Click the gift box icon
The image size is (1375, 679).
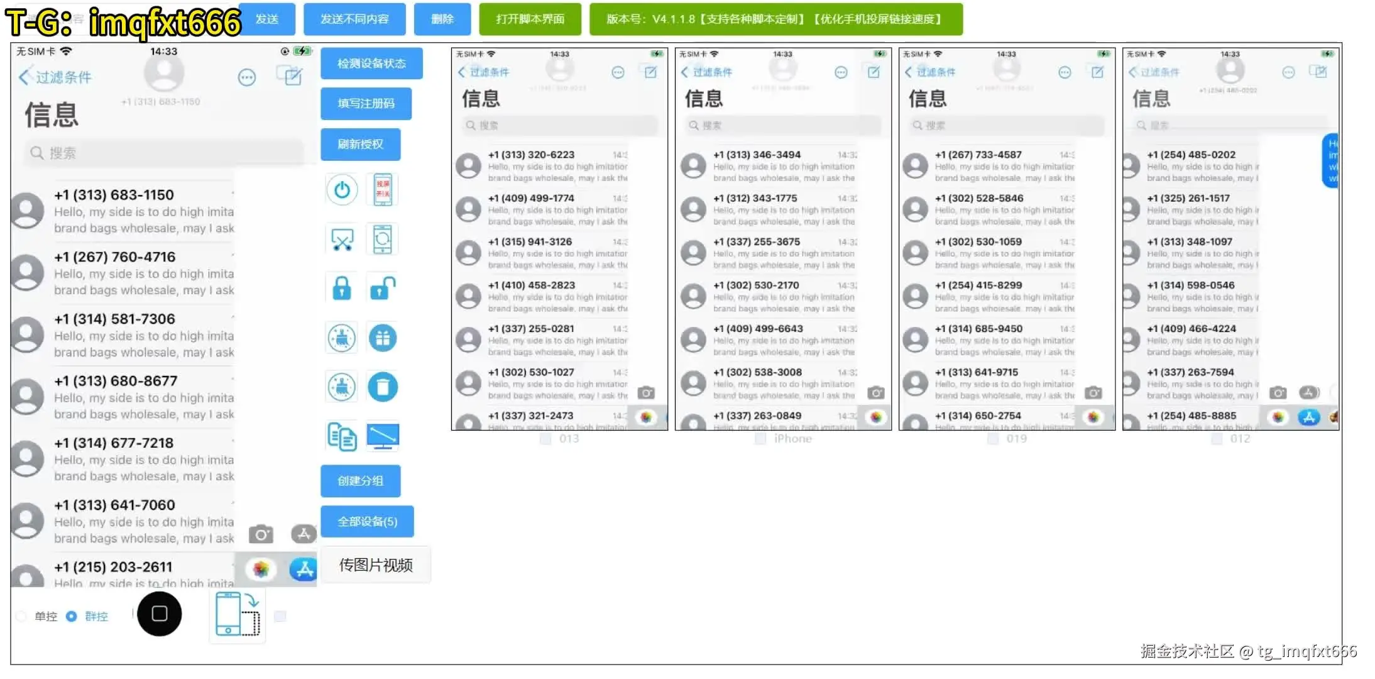tap(382, 338)
